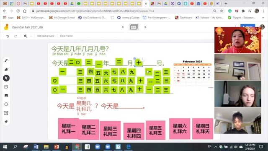Reload the browser page

coord(18,11)
